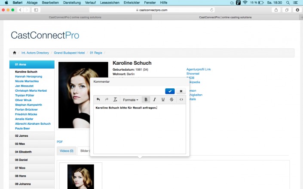The height and width of the screenshot is (189, 303).
Task: Select Friedrich Mücke in the actor list
Action: (26, 114)
